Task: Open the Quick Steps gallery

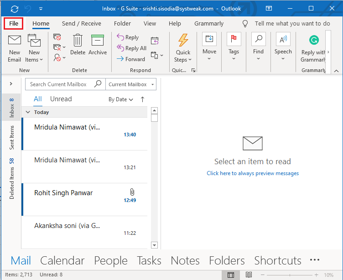Action: pos(183,48)
